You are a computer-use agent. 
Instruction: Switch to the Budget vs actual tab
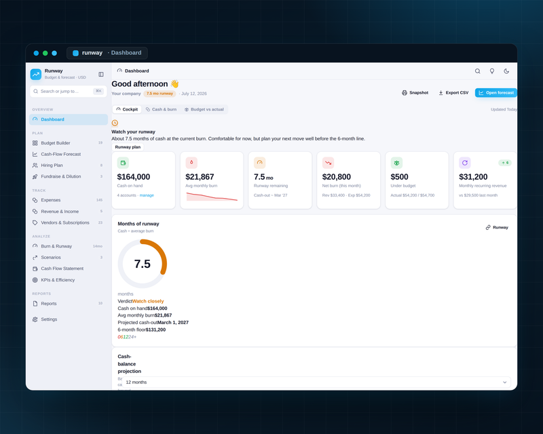tap(204, 109)
